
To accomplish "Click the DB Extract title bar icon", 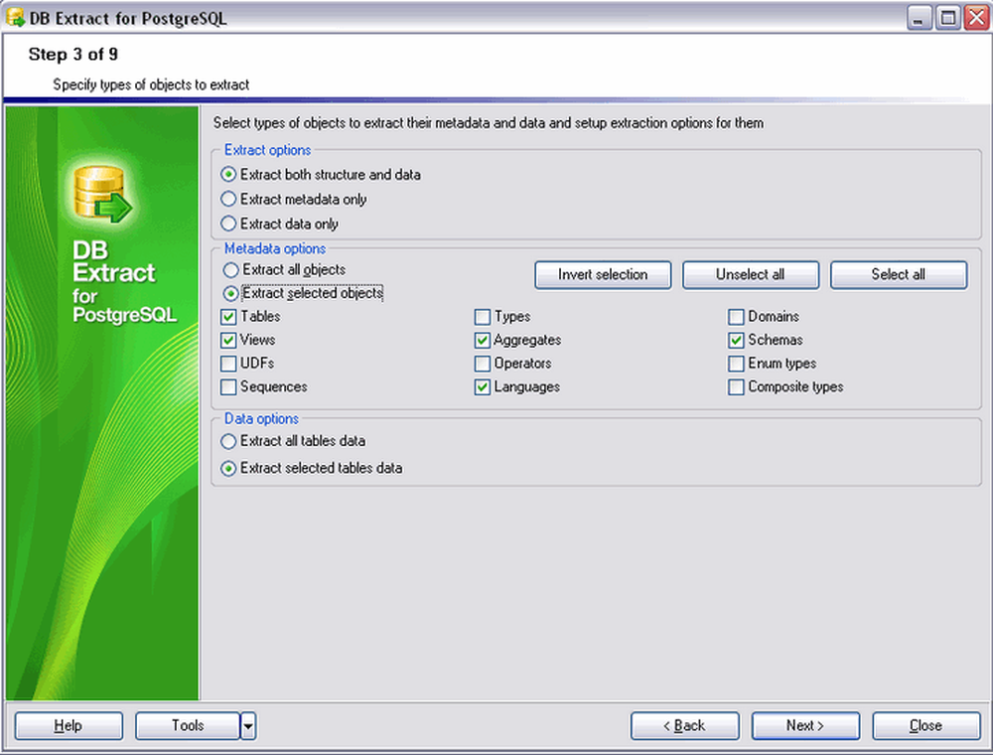I will coord(14,17).
